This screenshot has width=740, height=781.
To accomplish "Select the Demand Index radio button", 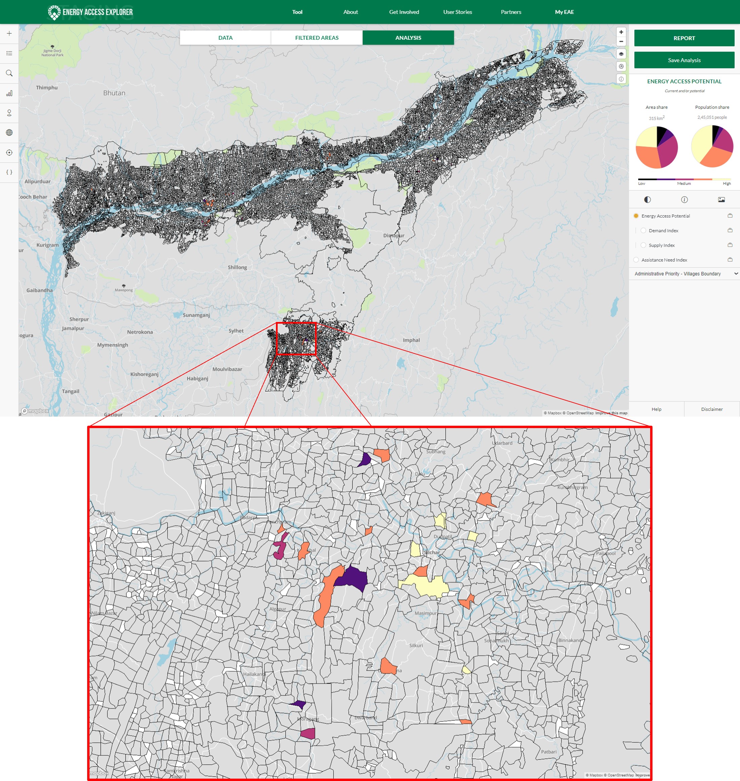I will tap(643, 231).
